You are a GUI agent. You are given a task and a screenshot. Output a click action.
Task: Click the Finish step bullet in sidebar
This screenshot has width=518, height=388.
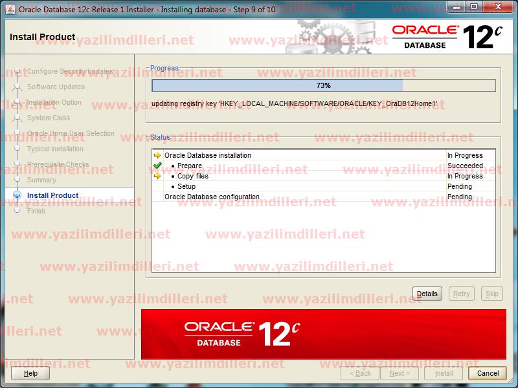click(x=17, y=211)
